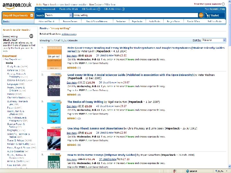Viewport: 231px width, 173px height.
Task: Click Buy new for One Step Ahead
Action: [x=72, y=133]
